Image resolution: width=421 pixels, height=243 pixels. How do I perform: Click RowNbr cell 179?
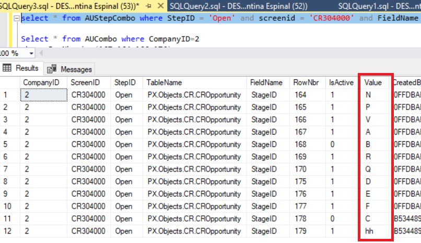tap(308, 231)
